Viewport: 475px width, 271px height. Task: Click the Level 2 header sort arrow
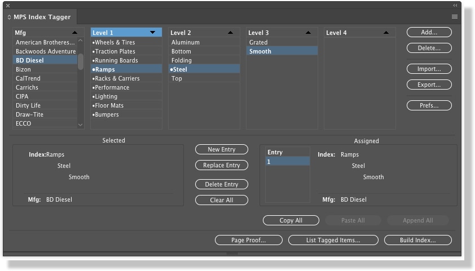pyautogui.click(x=230, y=33)
